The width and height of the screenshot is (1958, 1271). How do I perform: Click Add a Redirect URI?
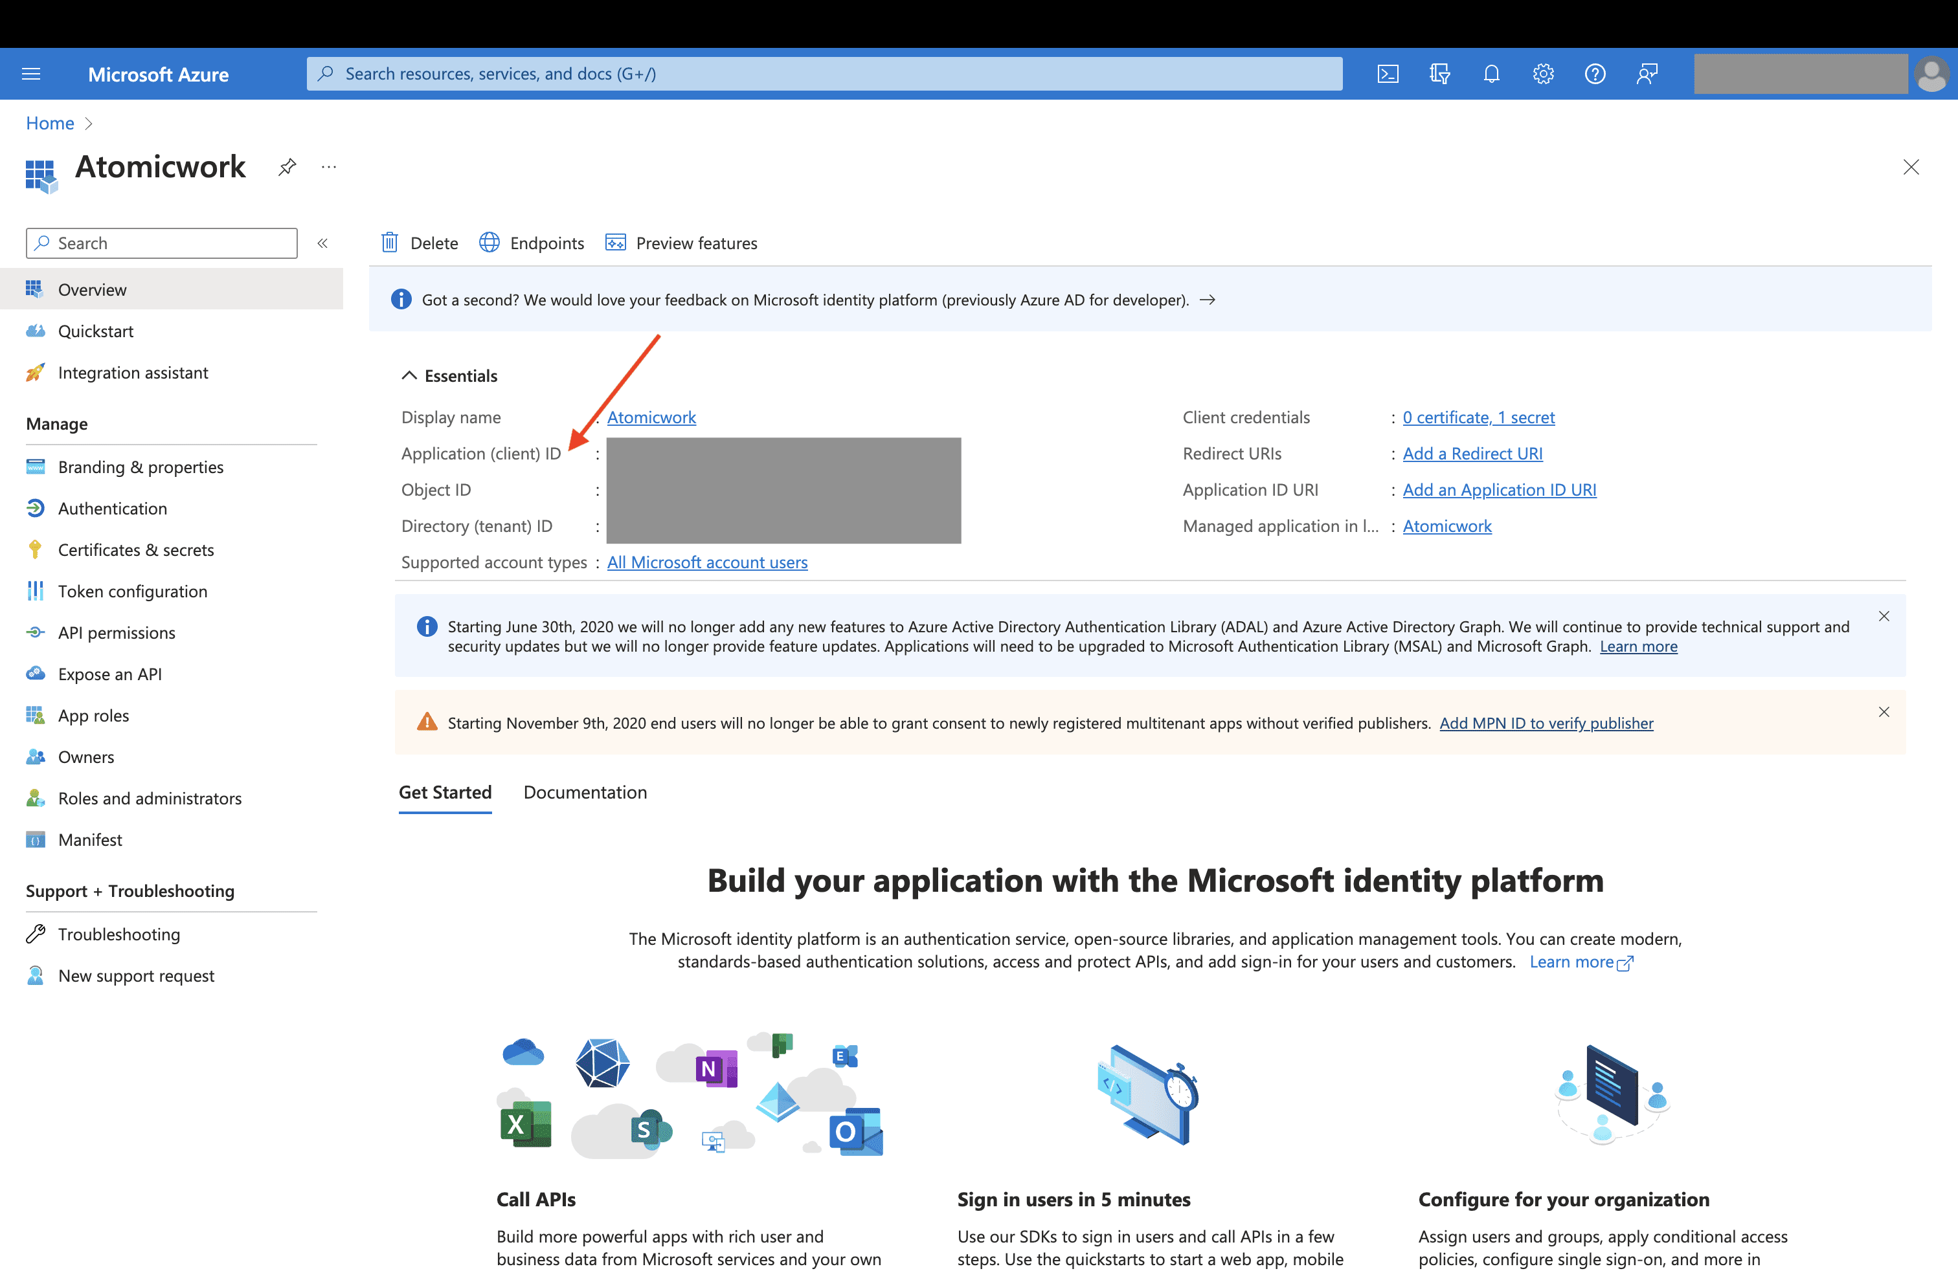(1472, 454)
